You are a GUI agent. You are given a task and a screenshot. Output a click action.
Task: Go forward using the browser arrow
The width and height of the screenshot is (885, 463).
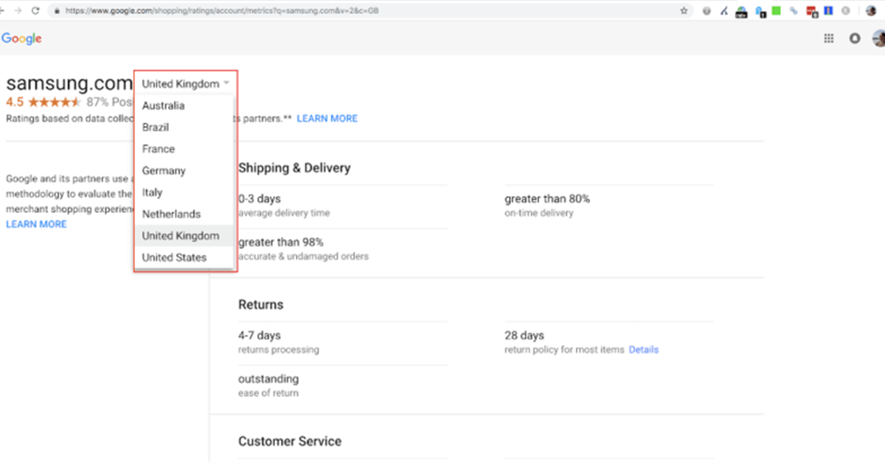point(18,11)
